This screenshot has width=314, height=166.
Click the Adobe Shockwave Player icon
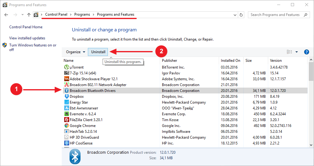(66, 79)
